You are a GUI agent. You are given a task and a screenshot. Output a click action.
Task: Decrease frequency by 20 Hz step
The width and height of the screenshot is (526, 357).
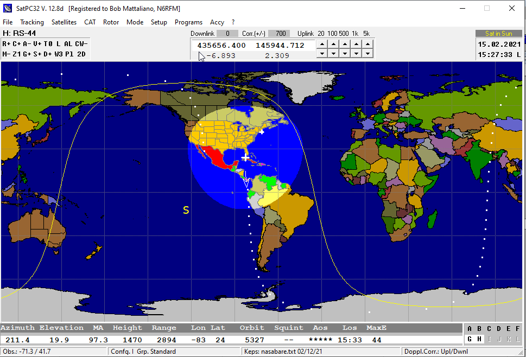tap(322, 53)
